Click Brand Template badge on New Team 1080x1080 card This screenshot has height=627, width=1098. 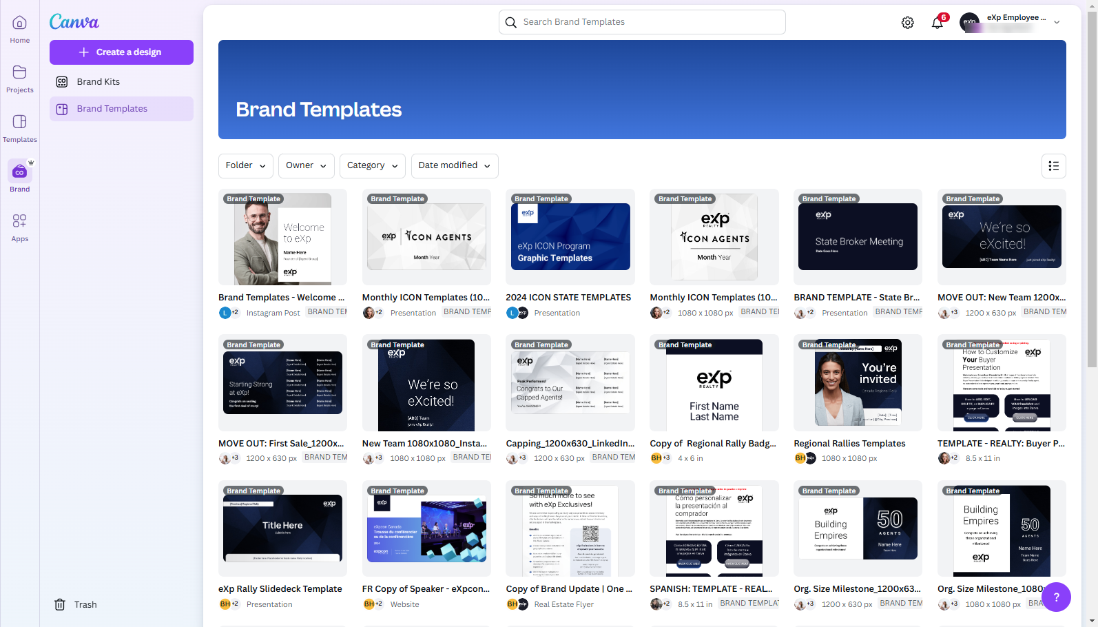tap(397, 345)
